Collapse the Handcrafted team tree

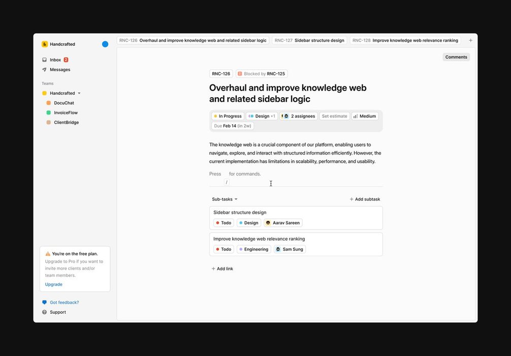[x=79, y=94]
